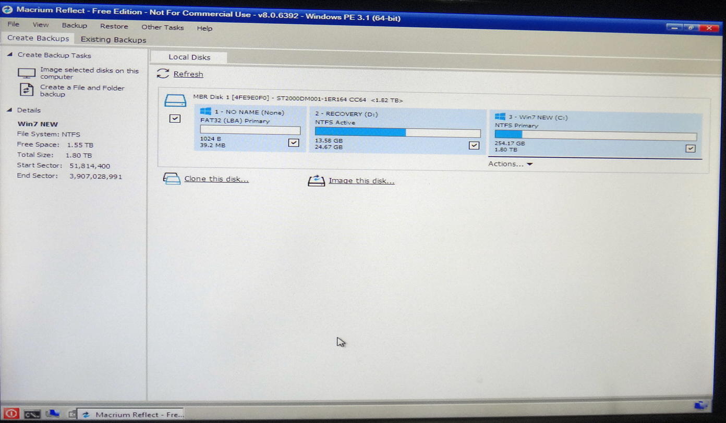Click Image selected disks on this computer
Screen dimensions: 726x423
coord(90,73)
